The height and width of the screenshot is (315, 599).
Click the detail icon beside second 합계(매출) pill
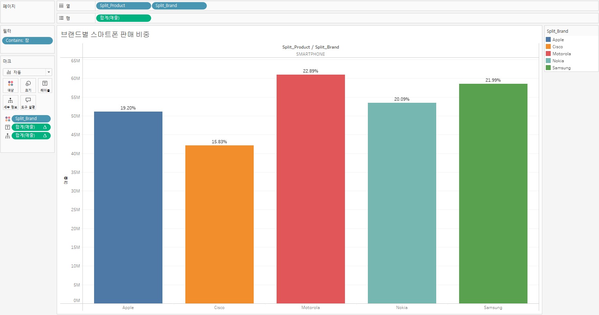8,136
